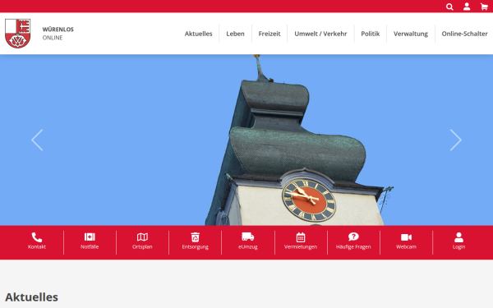The width and height of the screenshot is (493, 308).
Task: Click the user account icon in top bar
Action: pos(467,7)
